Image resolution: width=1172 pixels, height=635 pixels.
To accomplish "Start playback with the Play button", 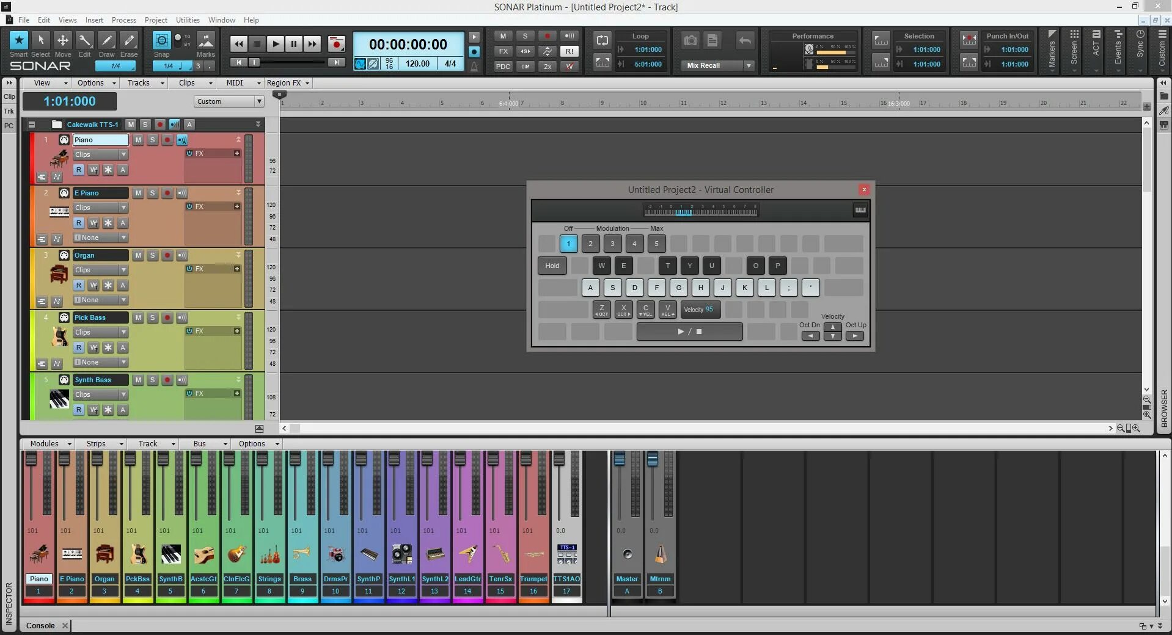I will [276, 44].
